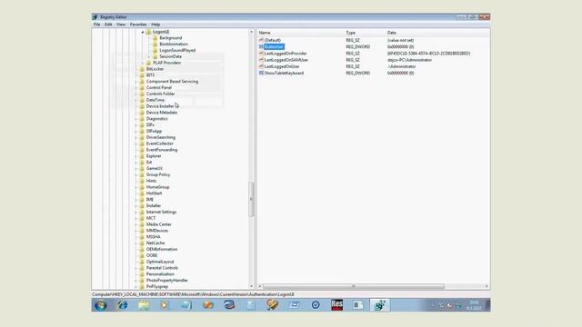Select the Background key

170,38
